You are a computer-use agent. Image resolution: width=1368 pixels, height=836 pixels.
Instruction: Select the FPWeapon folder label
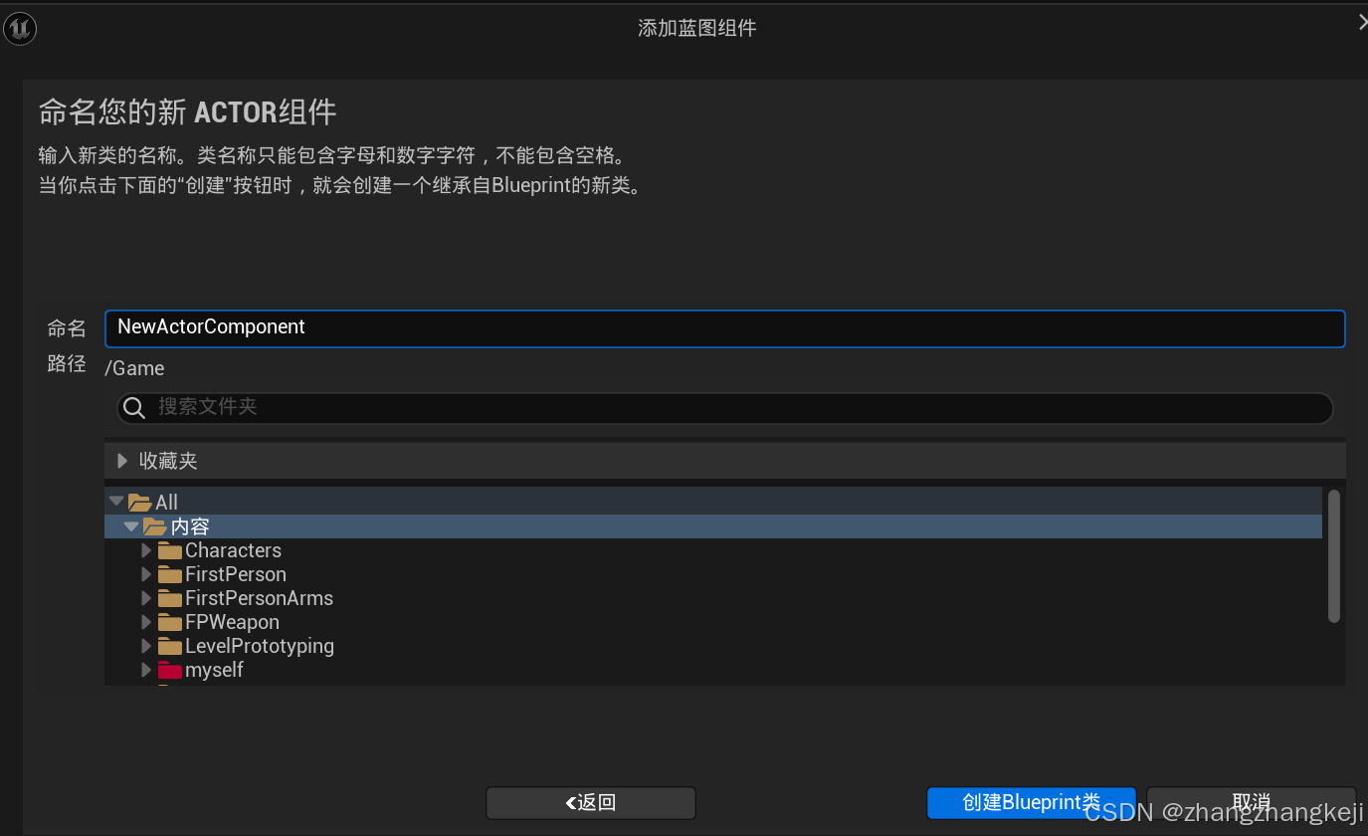pyautogui.click(x=232, y=622)
